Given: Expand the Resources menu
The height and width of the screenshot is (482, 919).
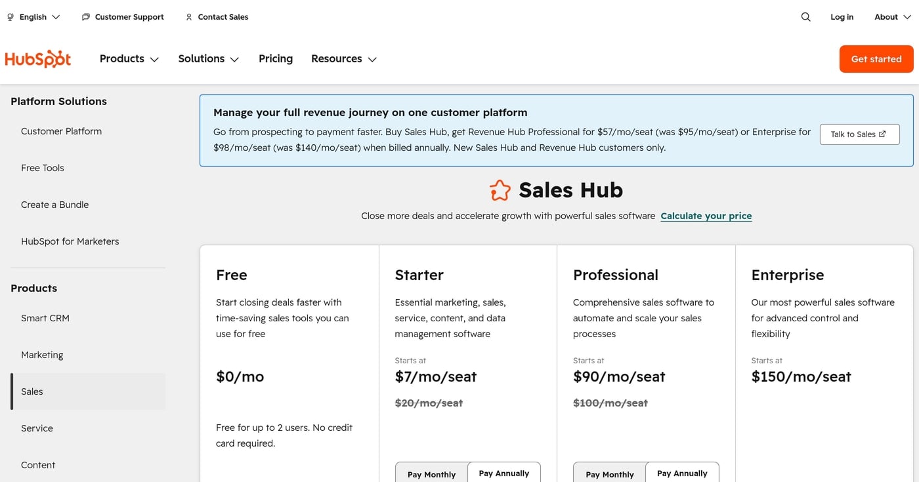Looking at the screenshot, I should [x=344, y=59].
